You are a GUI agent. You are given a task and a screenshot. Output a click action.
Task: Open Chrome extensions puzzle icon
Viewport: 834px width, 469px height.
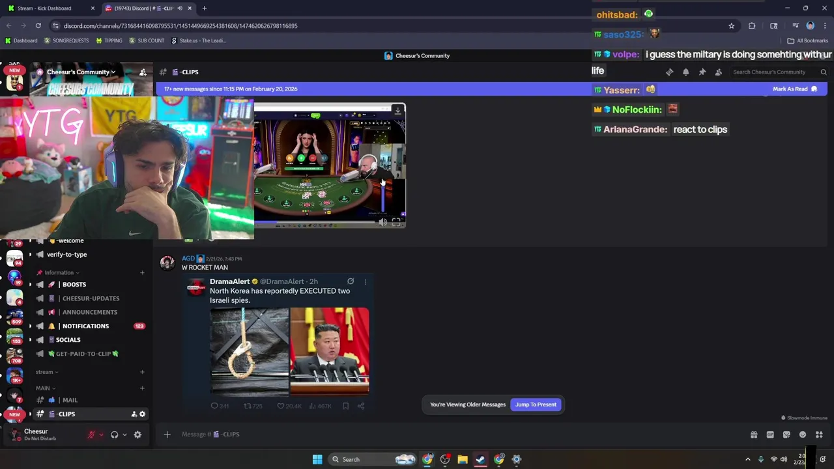click(x=752, y=26)
